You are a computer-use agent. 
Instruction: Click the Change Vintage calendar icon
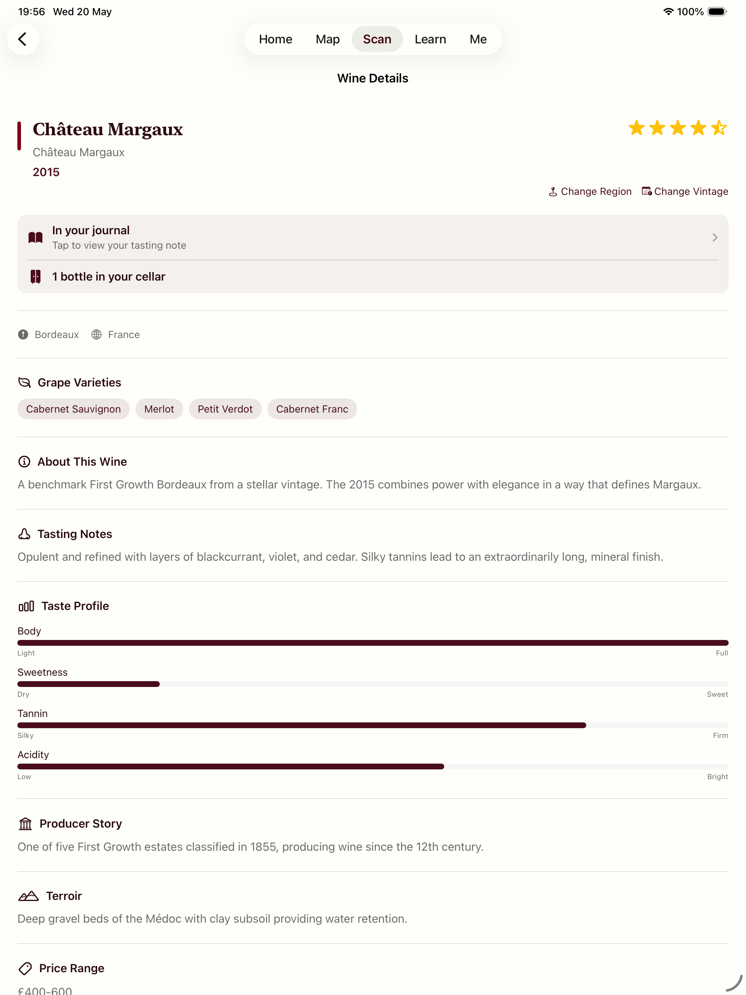(646, 192)
